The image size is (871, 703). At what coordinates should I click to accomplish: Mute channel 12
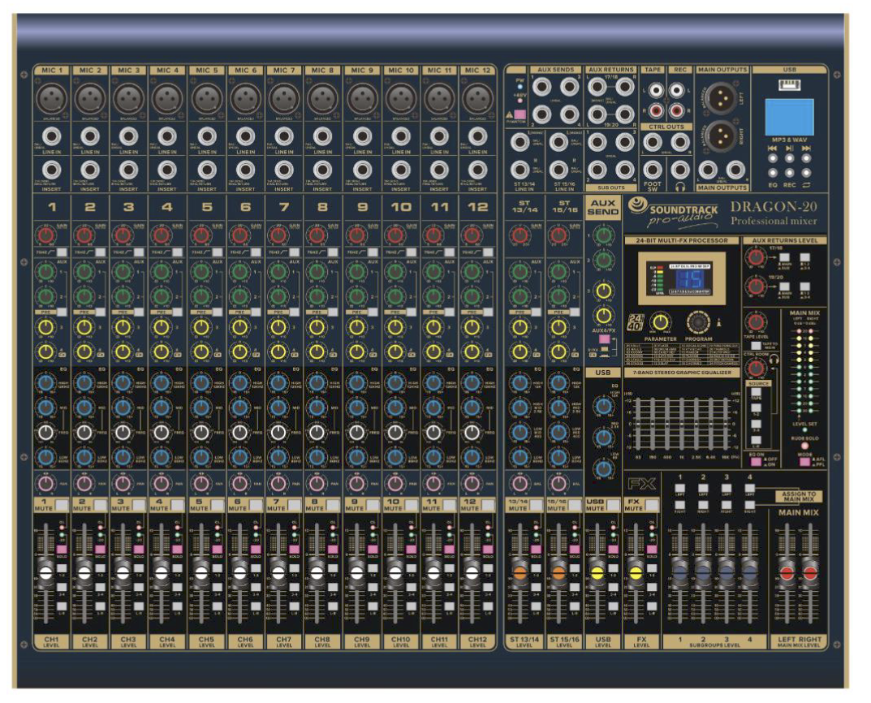click(489, 505)
